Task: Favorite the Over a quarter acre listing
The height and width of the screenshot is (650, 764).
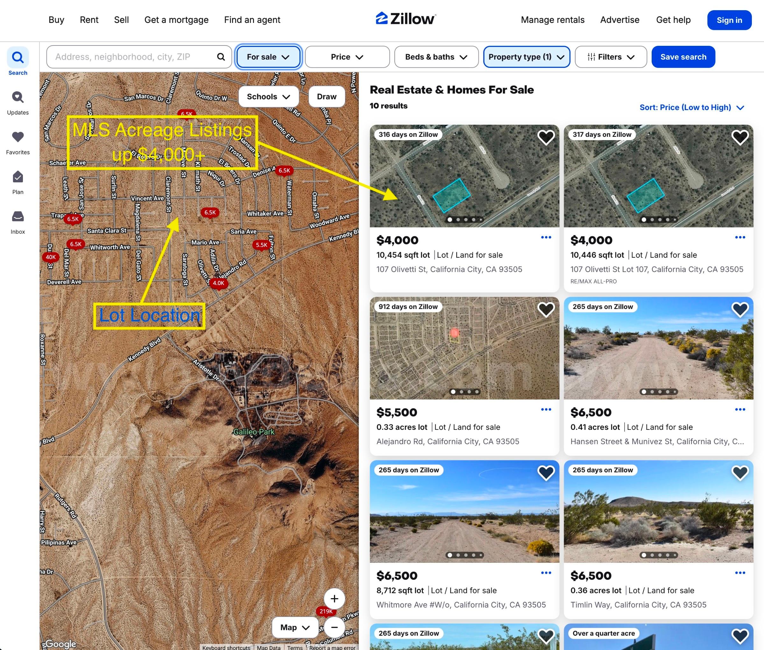Action: (740, 636)
